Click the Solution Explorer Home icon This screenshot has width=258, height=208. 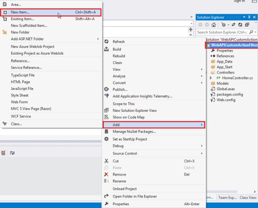pyautogui.click(x=214, y=25)
